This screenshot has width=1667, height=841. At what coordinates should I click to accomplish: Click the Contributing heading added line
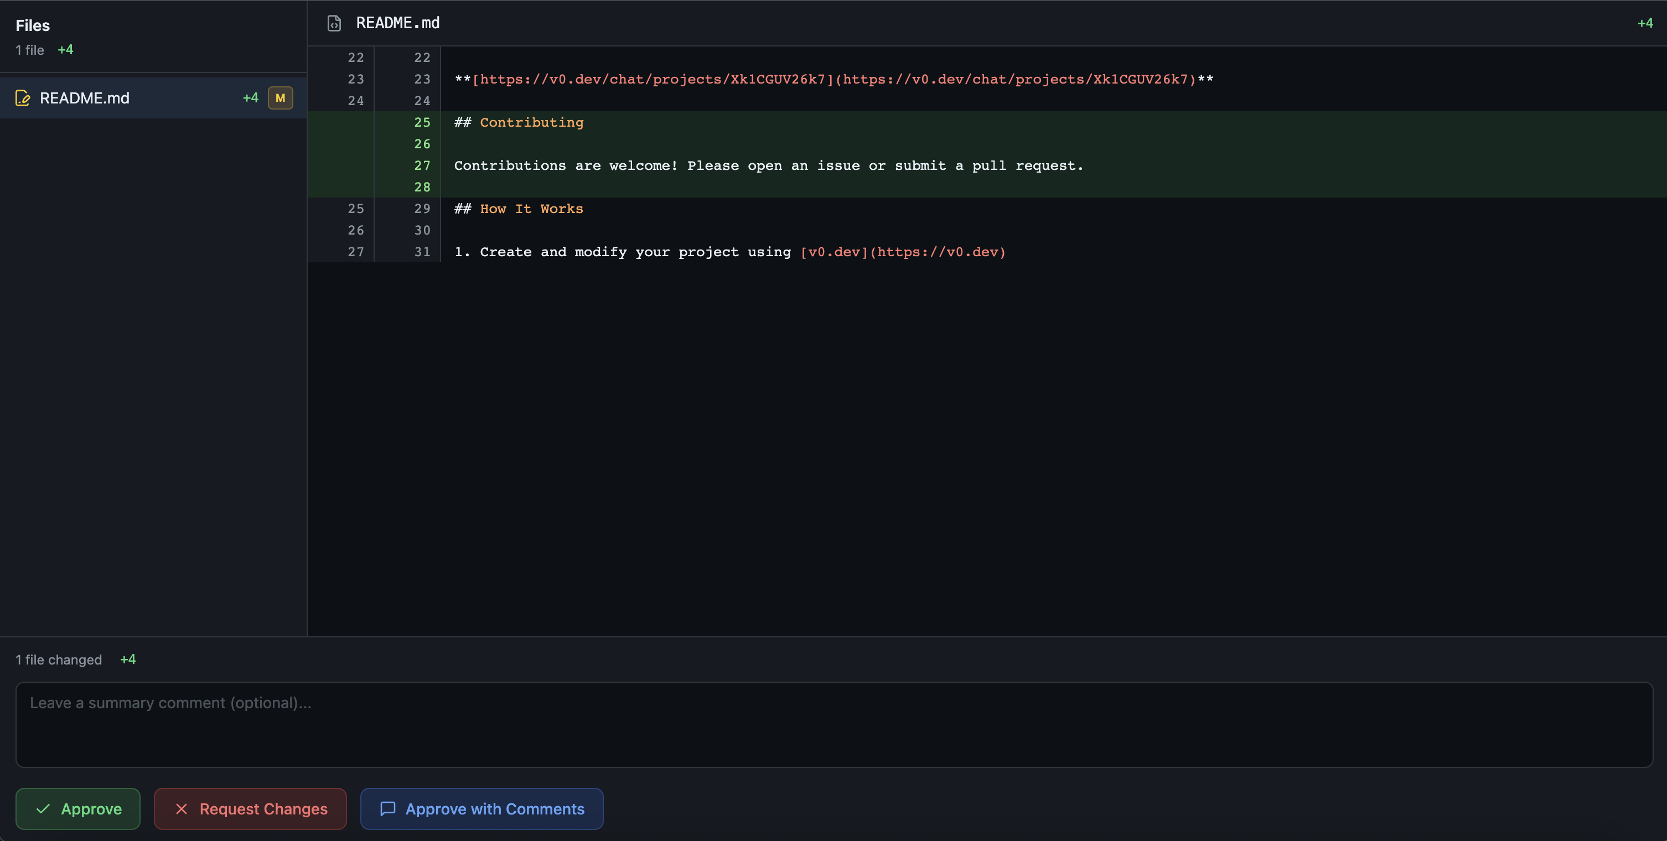click(x=519, y=122)
